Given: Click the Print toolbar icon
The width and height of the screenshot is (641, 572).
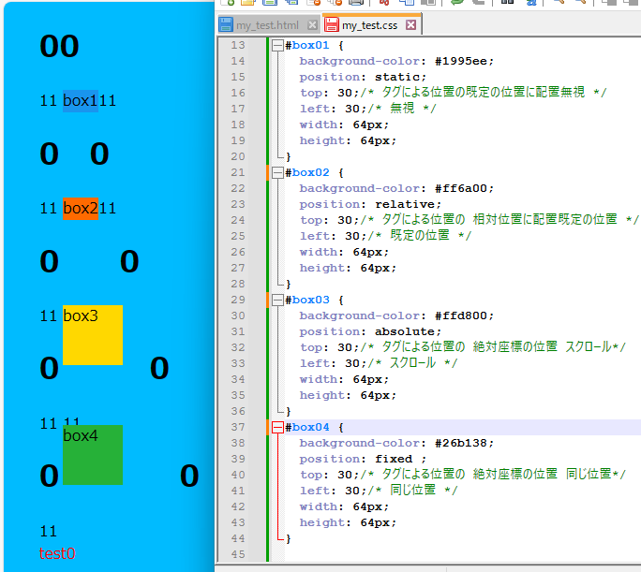Looking at the screenshot, I should pyautogui.click(x=356, y=2).
